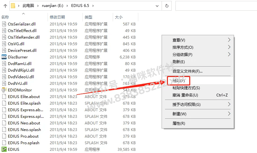Click the file name CtsVG.dll
The height and width of the screenshot is (153, 257).
pos(16,44)
